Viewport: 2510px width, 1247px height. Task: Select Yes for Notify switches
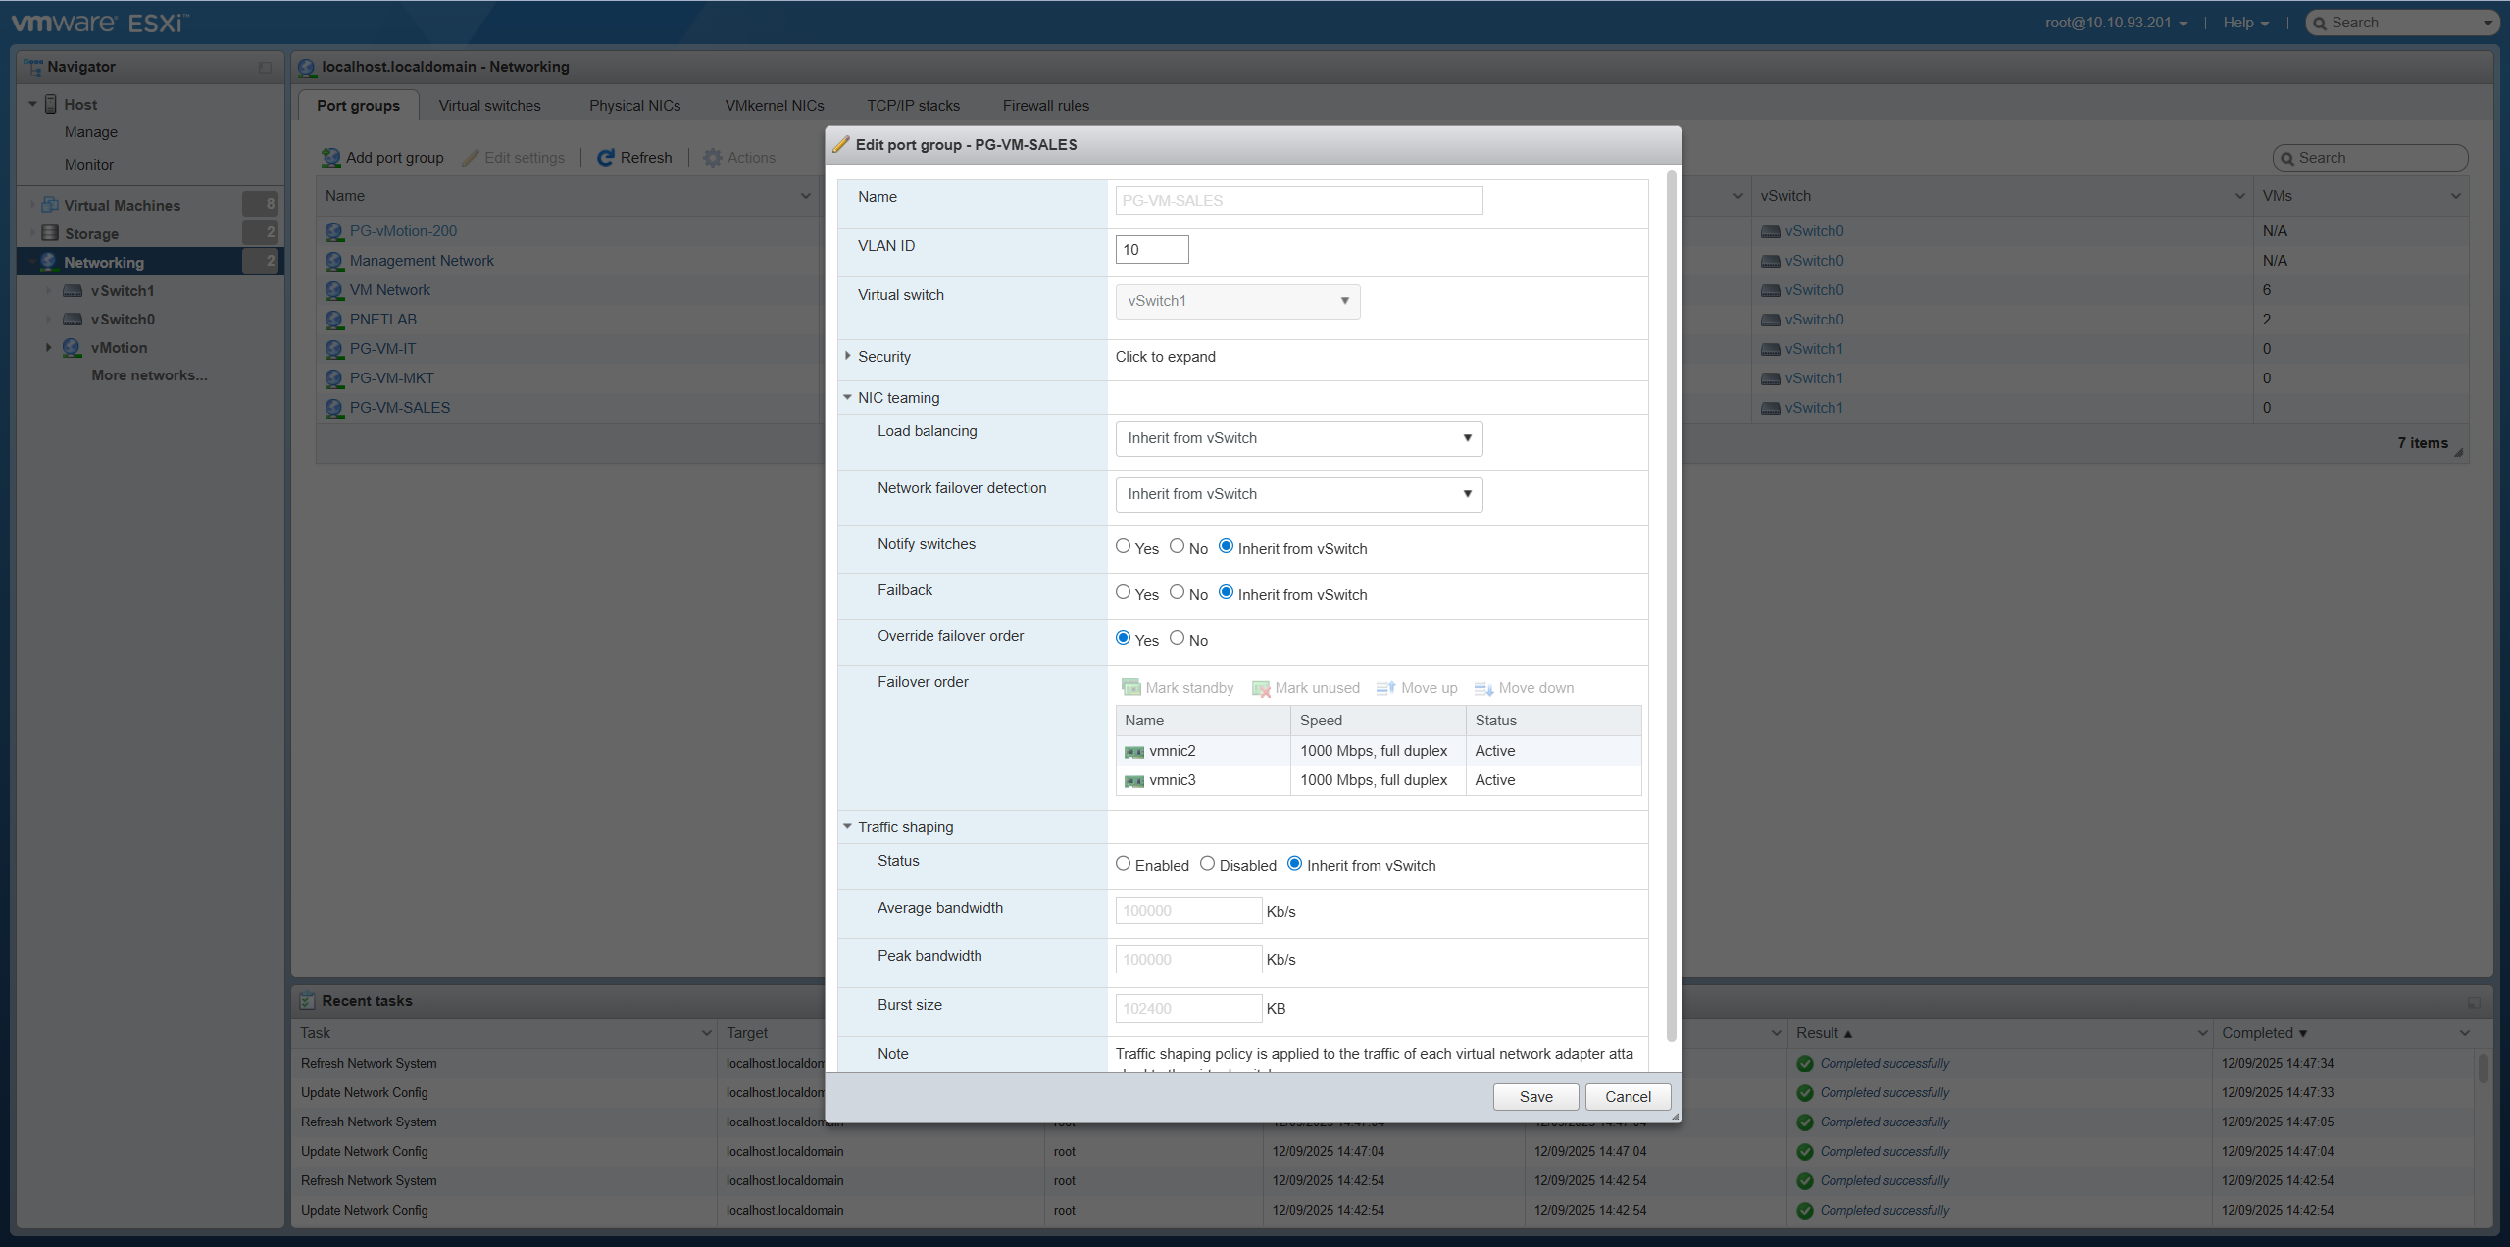tap(1124, 546)
